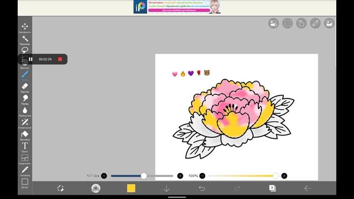This screenshot has height=199, width=354.
Task: Click the pink heart emoji on canvas
Action: click(x=175, y=74)
